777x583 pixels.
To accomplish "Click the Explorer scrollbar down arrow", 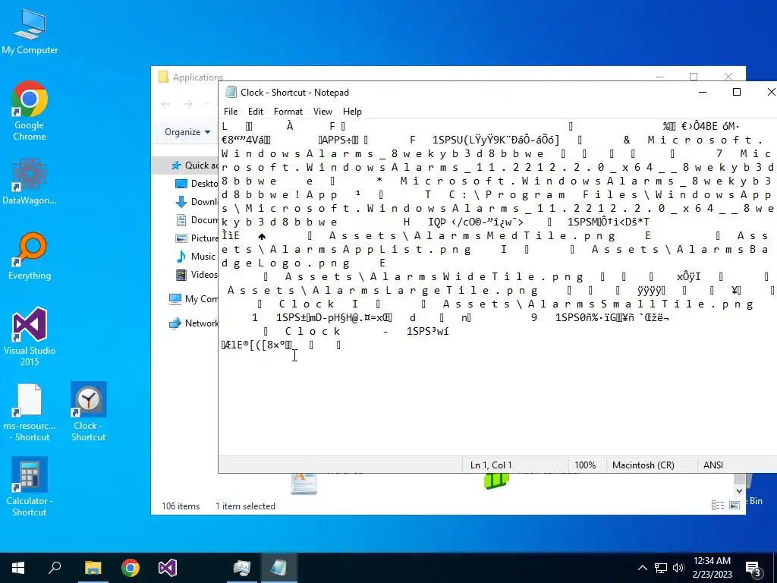I will [x=739, y=490].
